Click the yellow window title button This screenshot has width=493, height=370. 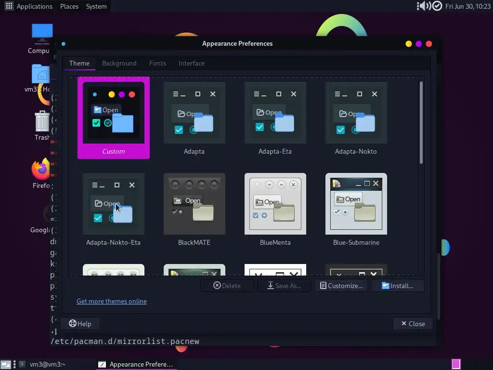(x=408, y=44)
